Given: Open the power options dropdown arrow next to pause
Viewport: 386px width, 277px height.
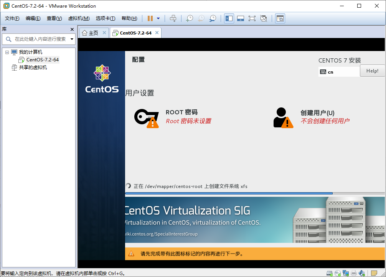Looking at the screenshot, I should [x=158, y=18].
